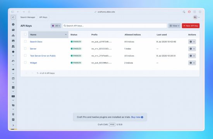Click the Status column header
Image resolution: width=213 pixels, height=139 pixels.
(x=74, y=35)
